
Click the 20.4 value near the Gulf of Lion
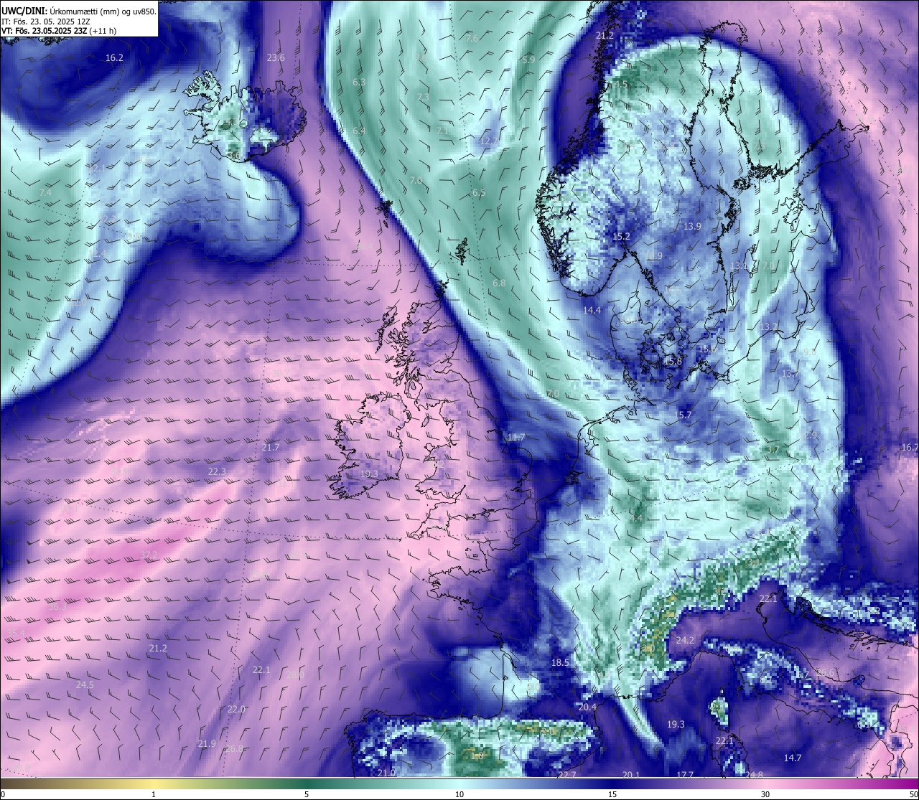point(587,707)
